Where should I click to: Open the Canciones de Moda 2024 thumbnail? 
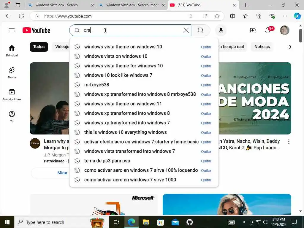[255, 98]
